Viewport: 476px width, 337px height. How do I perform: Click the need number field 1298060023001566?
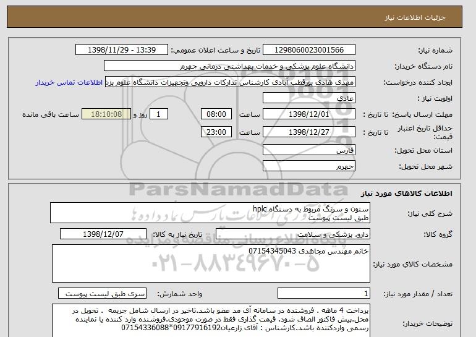pos(308,50)
